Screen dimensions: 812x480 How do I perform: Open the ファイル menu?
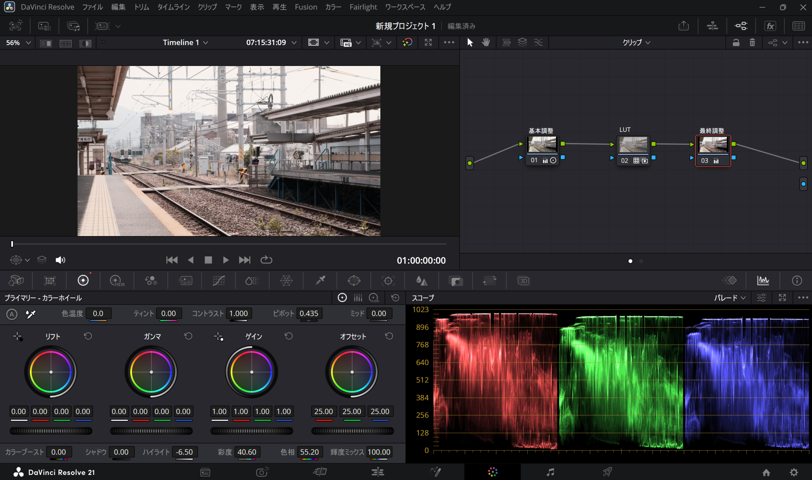(92, 7)
